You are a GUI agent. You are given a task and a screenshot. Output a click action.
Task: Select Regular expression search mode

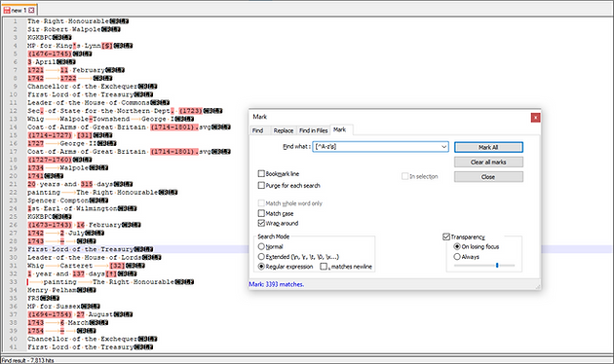(x=261, y=267)
